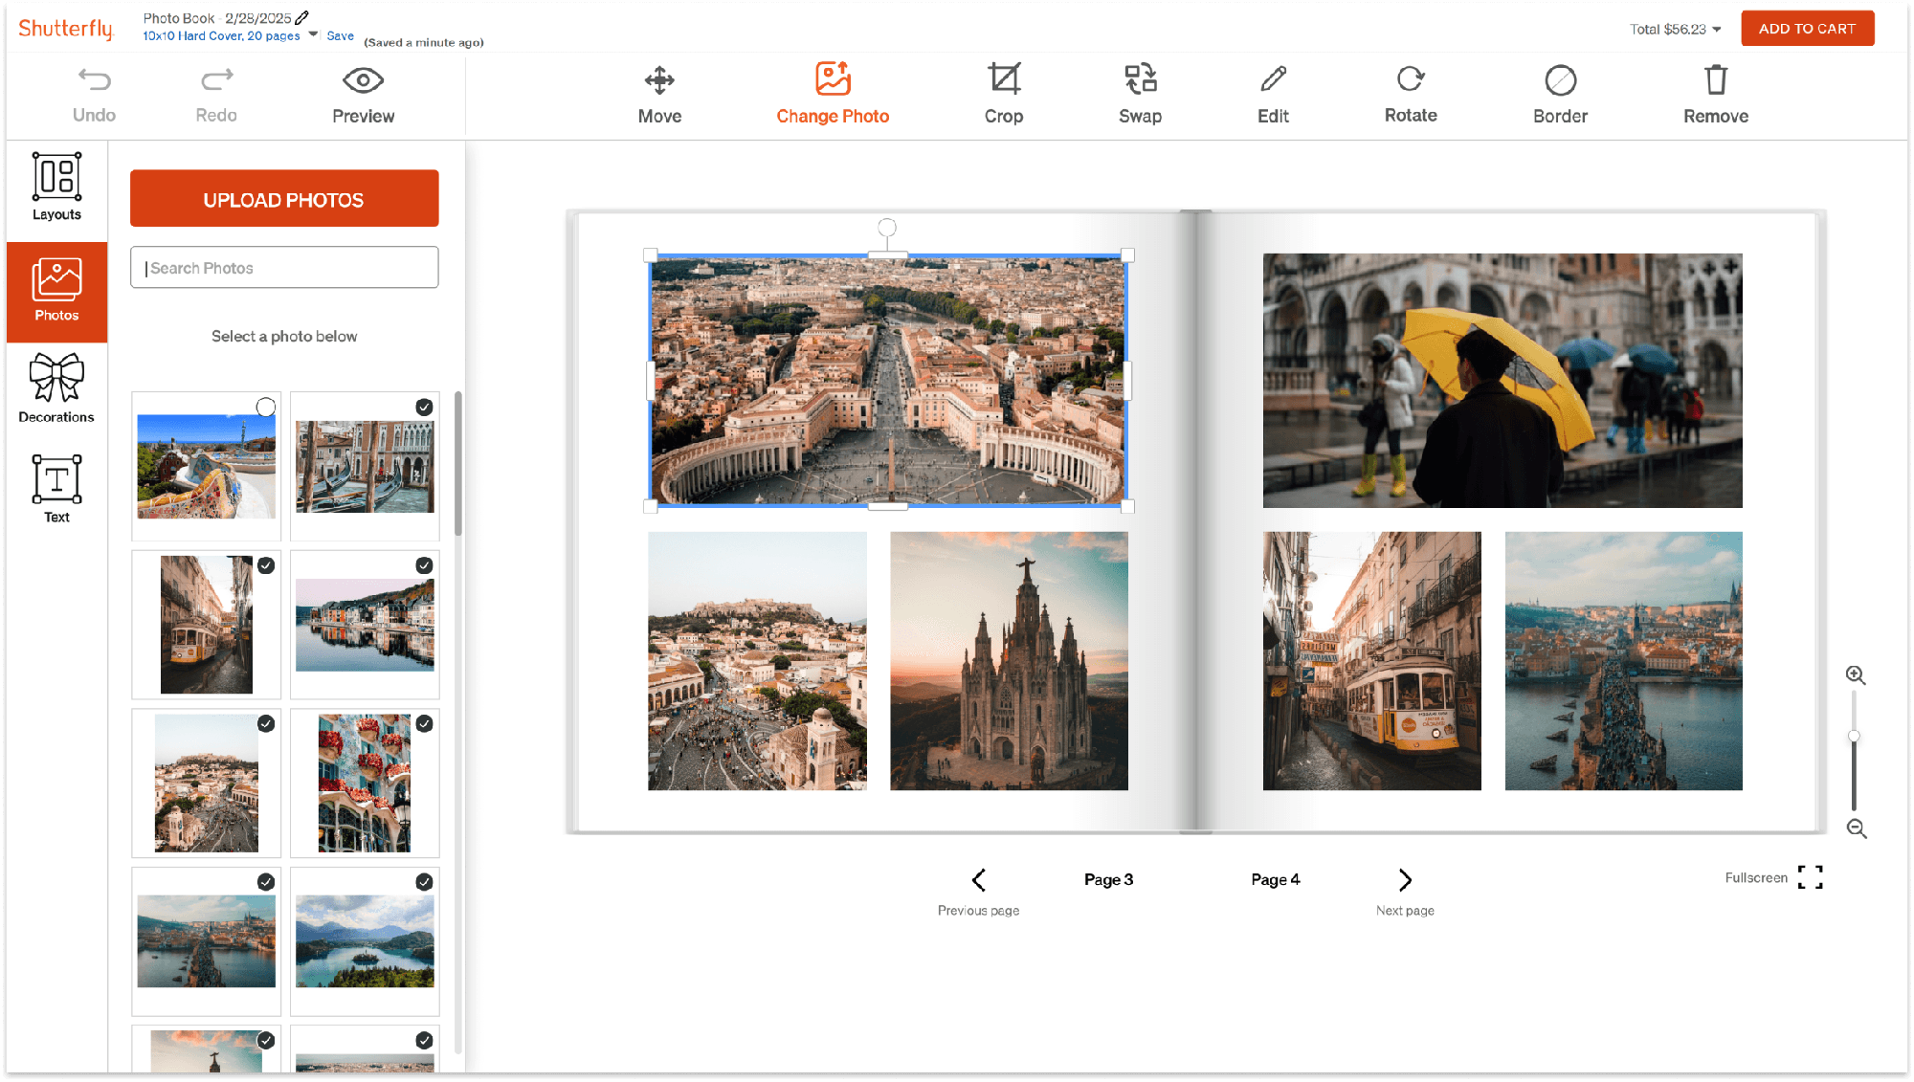Screen dimensions: 1914x1082
Task: Click the Page 3 label
Action: click(1108, 879)
